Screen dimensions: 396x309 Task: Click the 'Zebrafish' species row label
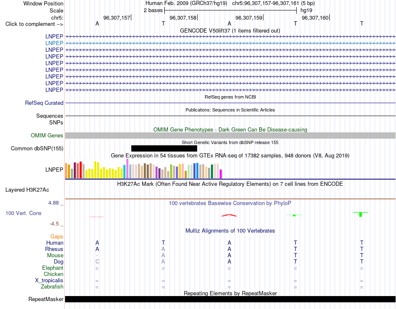pos(52,287)
